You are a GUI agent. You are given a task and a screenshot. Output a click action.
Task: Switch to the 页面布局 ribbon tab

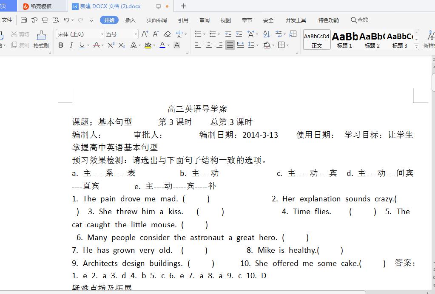[157, 20]
